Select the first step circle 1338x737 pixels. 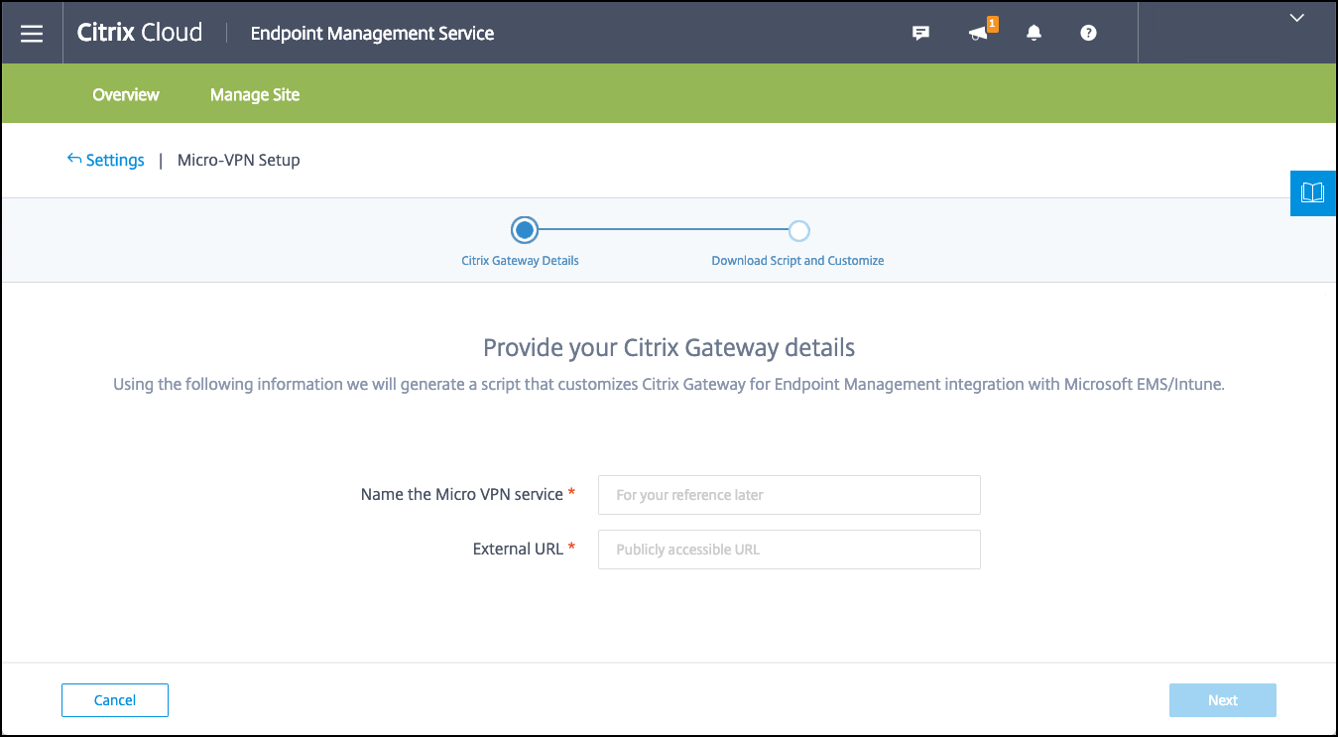[525, 231]
